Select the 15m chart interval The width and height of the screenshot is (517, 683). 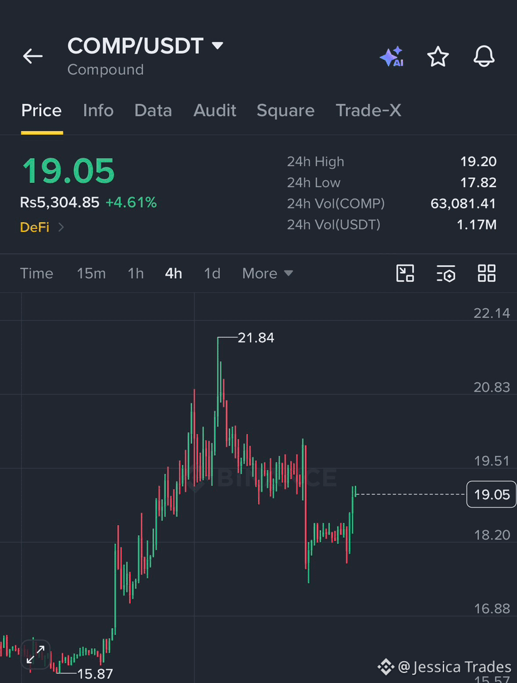click(x=91, y=274)
